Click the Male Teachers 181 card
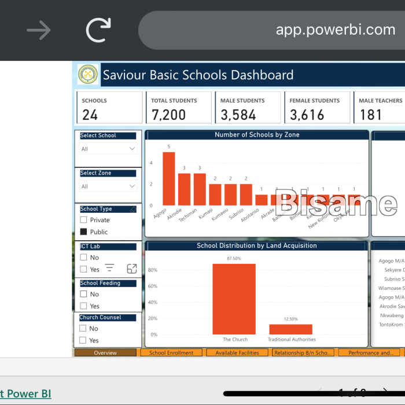 379,108
